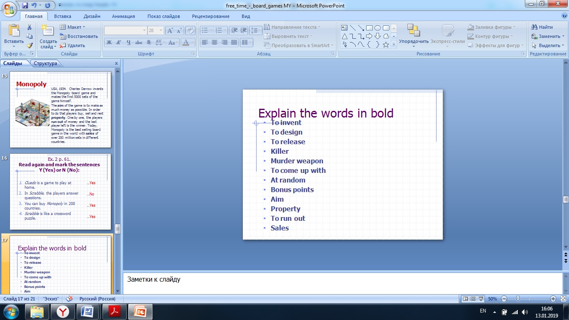Click the Paste clipboard icon
Image resolution: width=569 pixels, height=320 pixels.
click(x=14, y=31)
